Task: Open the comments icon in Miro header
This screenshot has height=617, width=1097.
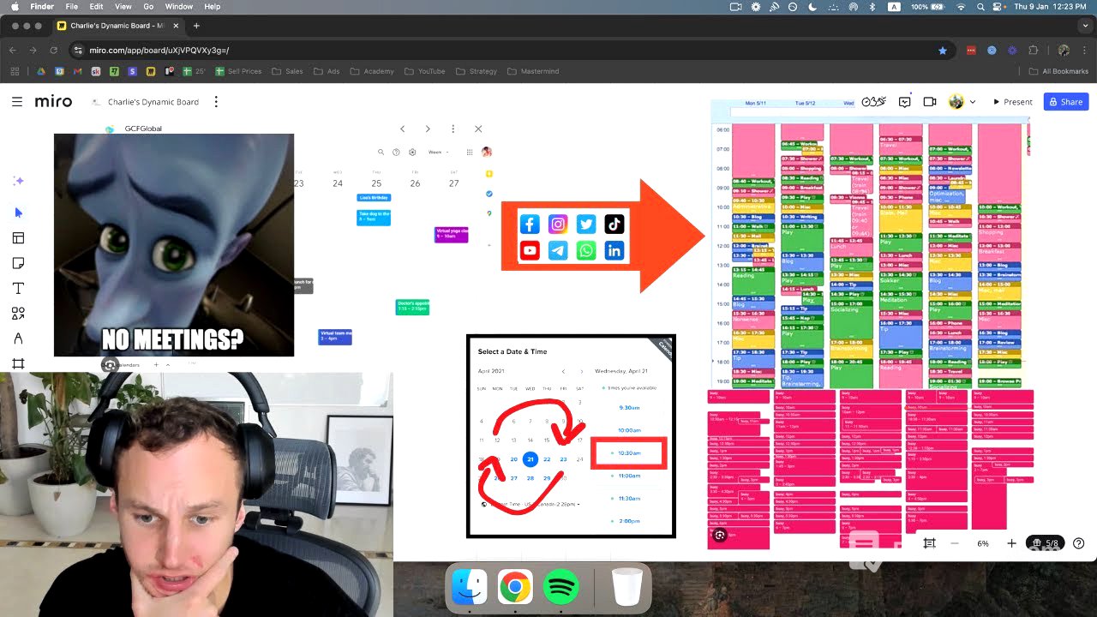Action: click(x=904, y=101)
